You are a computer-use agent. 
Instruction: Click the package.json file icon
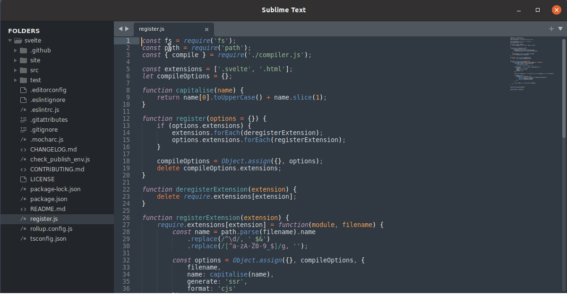pos(24,199)
